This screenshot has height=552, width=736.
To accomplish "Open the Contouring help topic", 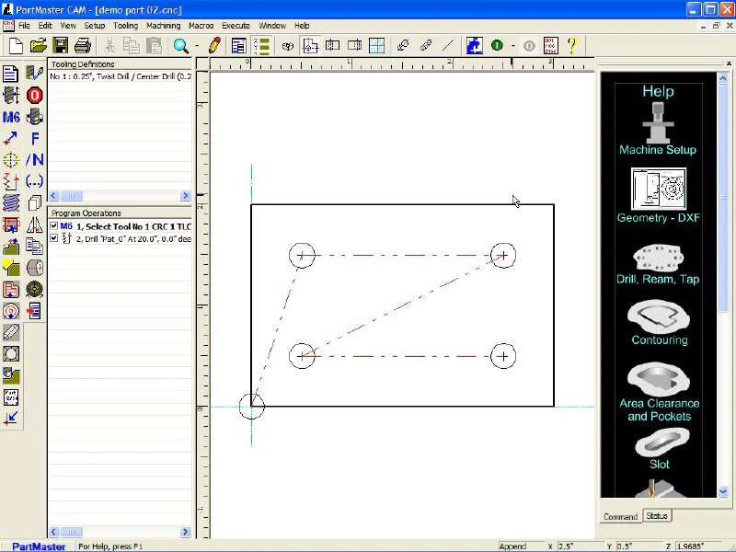I will tap(659, 323).
